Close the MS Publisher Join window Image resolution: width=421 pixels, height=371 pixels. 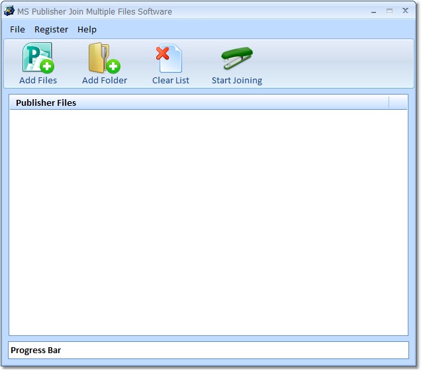tap(405, 11)
